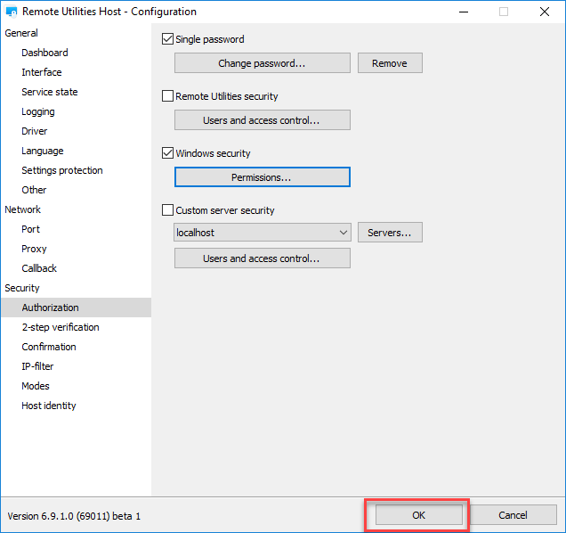The image size is (566, 533).
Task: Click the Remote Utilities Host title bar icon
Action: (x=12, y=12)
